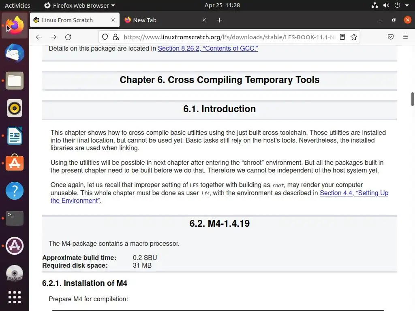Open the Files manager from dock
Screen dimensions: 415x311
(x=15, y=81)
